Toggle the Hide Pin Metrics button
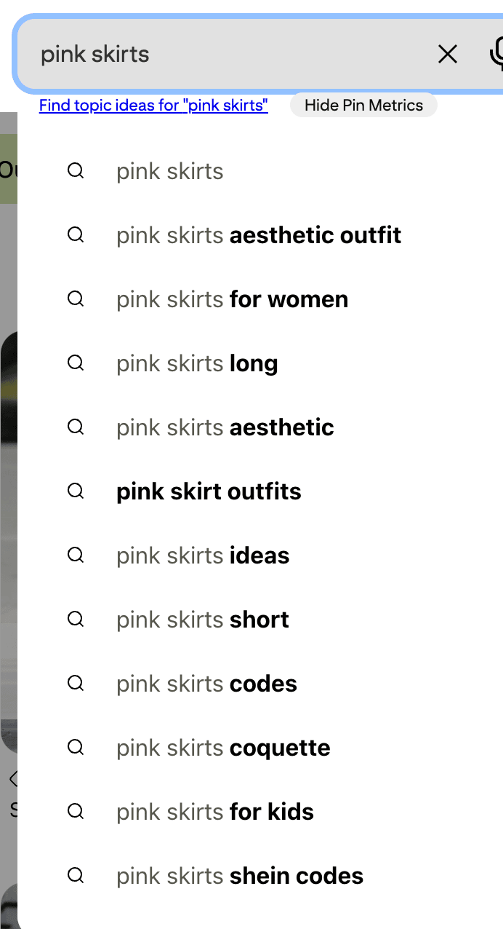The image size is (503, 929). (x=363, y=105)
